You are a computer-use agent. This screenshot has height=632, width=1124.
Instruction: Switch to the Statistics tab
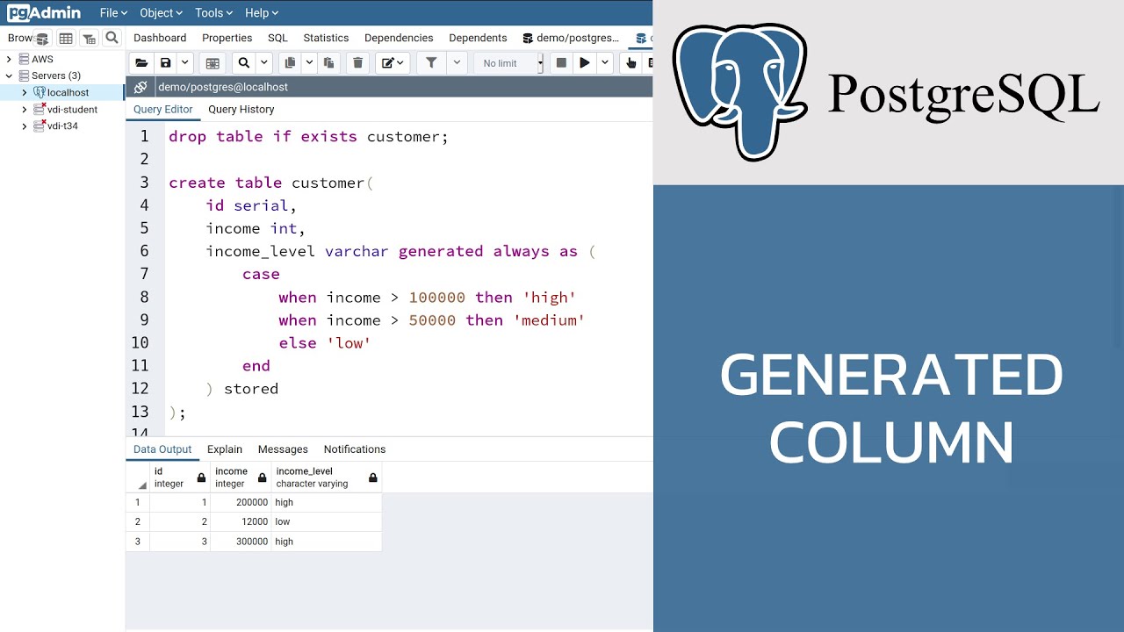click(x=326, y=38)
